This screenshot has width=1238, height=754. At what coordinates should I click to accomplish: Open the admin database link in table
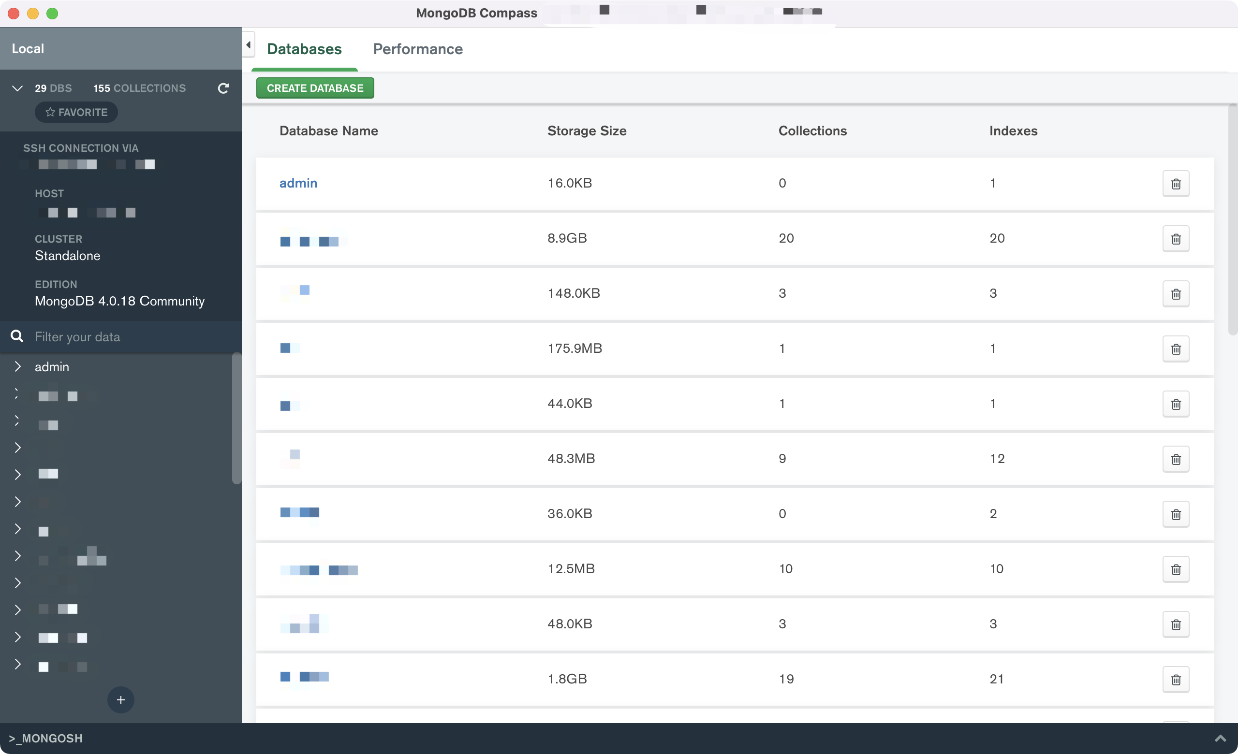(298, 183)
